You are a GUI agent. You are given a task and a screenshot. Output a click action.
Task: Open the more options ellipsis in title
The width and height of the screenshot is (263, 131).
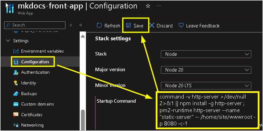pyautogui.click(x=159, y=6)
